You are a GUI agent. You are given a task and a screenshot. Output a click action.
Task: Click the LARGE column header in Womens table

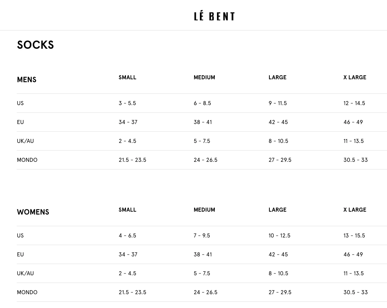[277, 210]
